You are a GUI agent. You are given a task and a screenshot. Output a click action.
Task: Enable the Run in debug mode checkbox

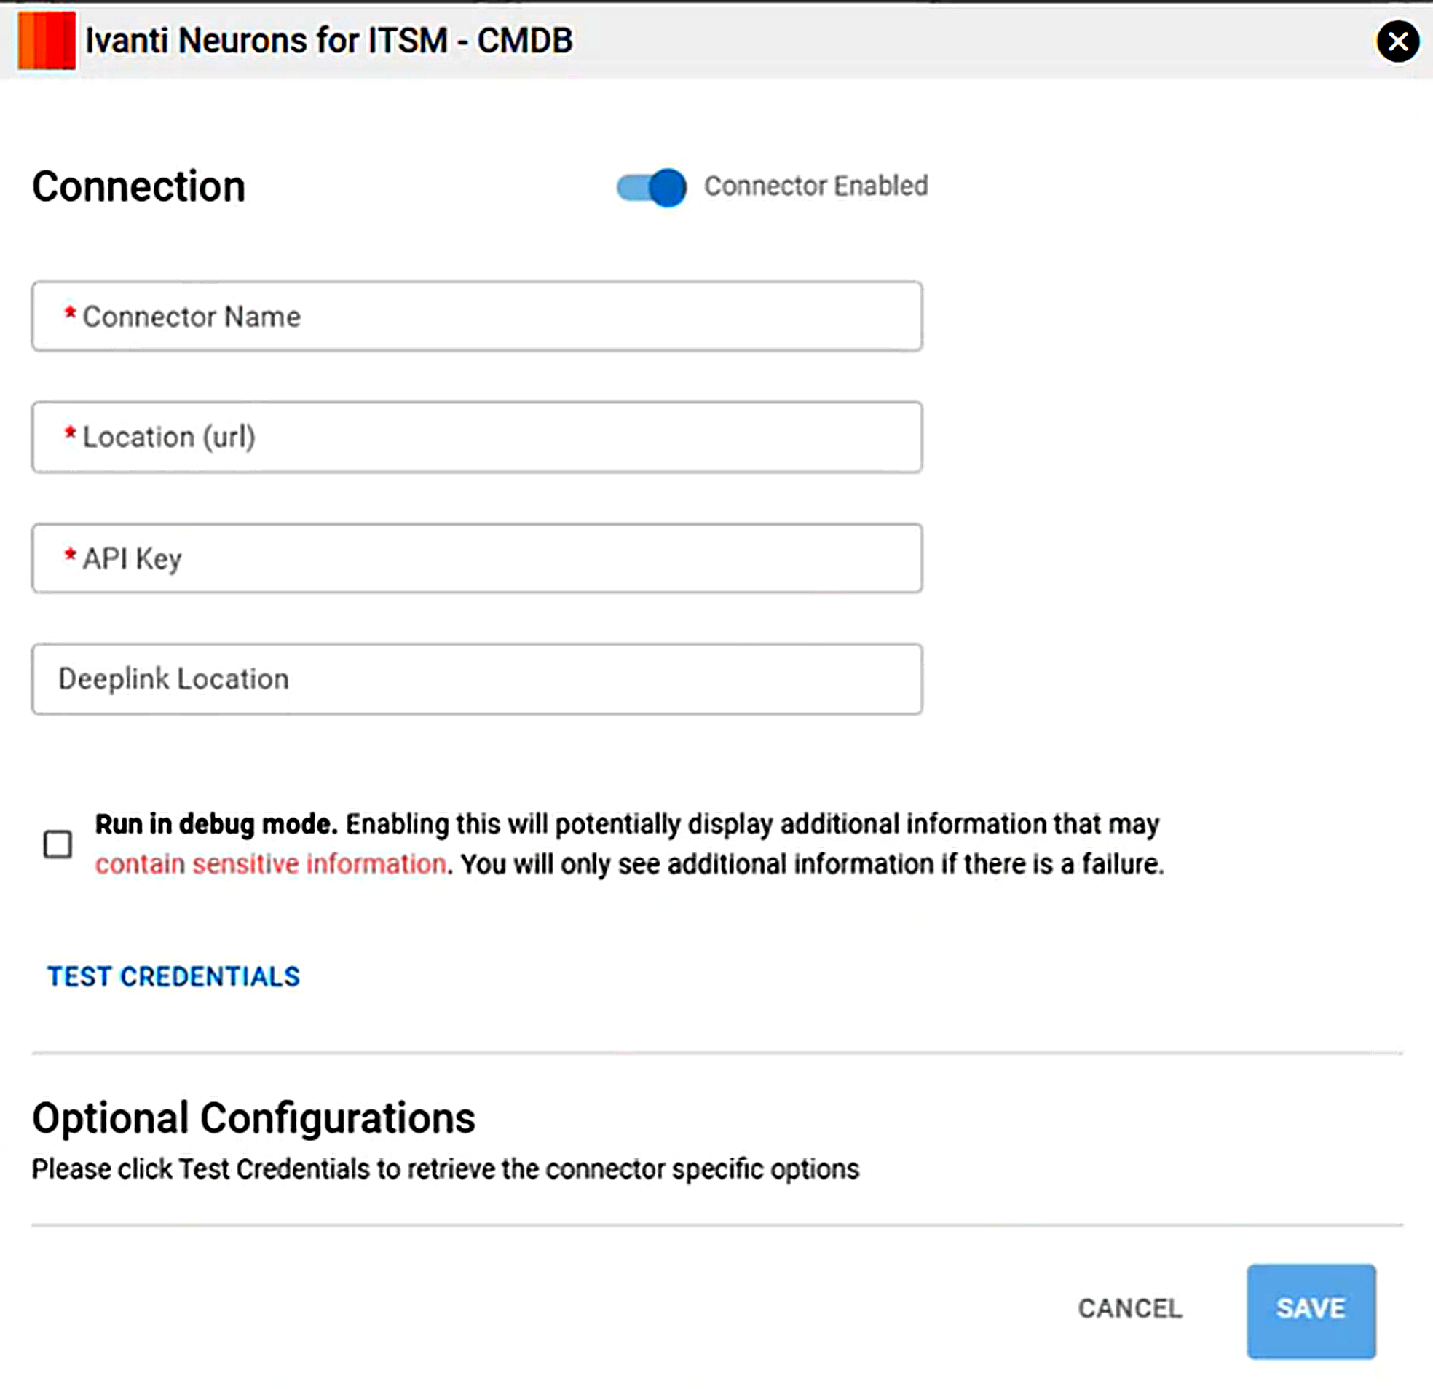58,844
